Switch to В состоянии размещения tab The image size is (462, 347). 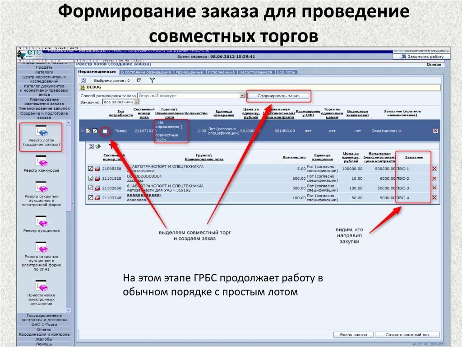pyautogui.click(x=146, y=72)
